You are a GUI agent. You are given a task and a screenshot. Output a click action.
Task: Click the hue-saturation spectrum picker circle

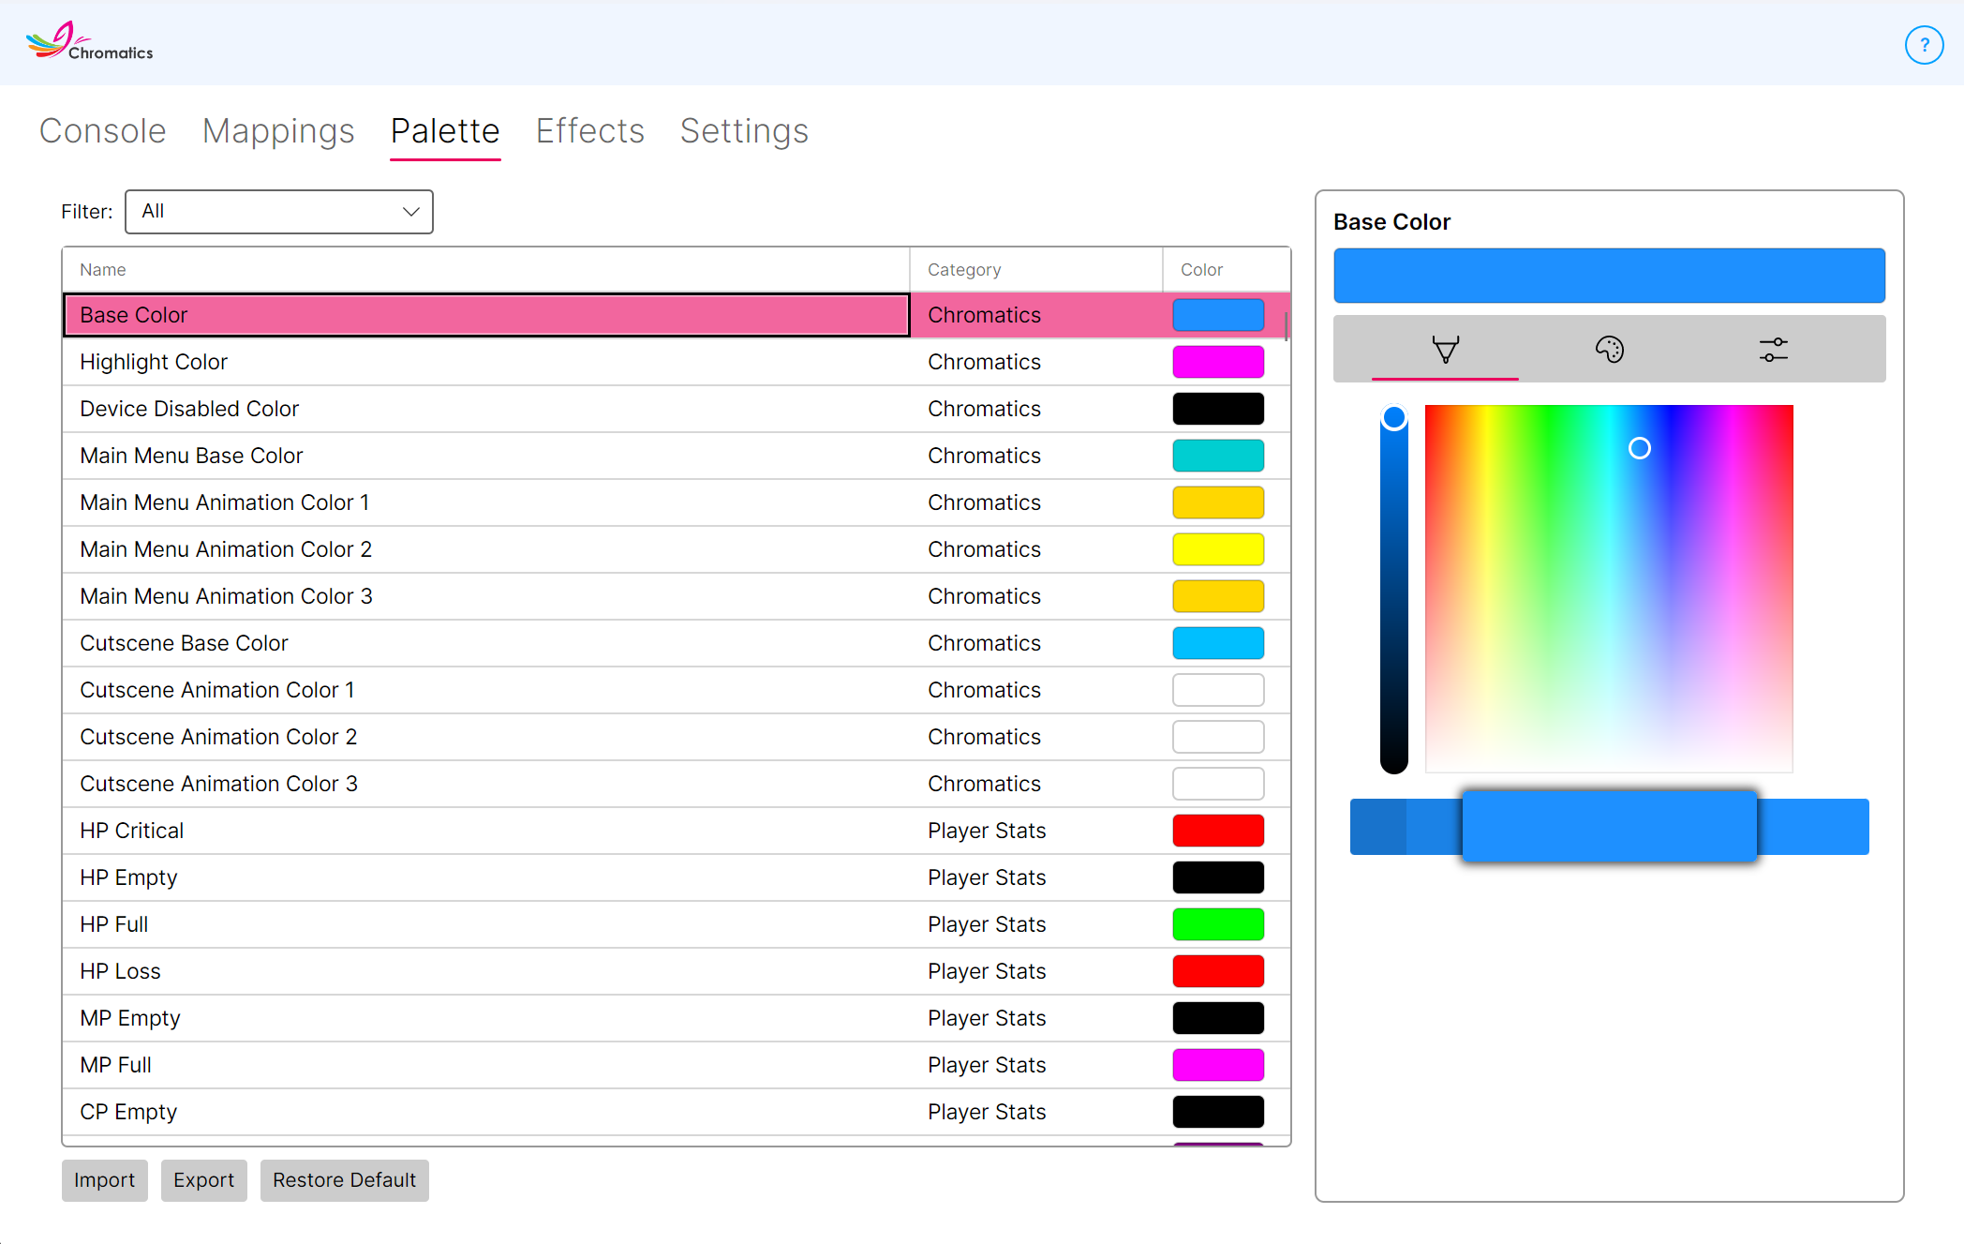coord(1640,448)
